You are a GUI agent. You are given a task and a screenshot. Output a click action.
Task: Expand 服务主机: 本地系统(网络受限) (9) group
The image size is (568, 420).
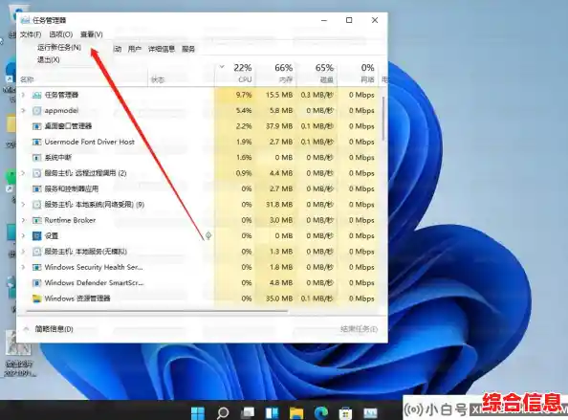coord(23,205)
